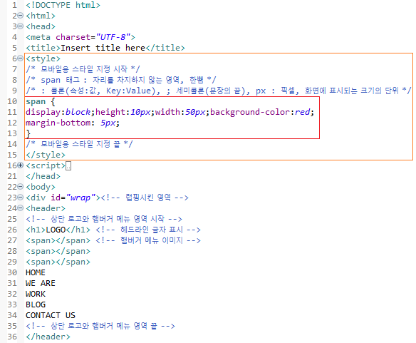Expand the folded script block on line 16

click(x=21, y=165)
